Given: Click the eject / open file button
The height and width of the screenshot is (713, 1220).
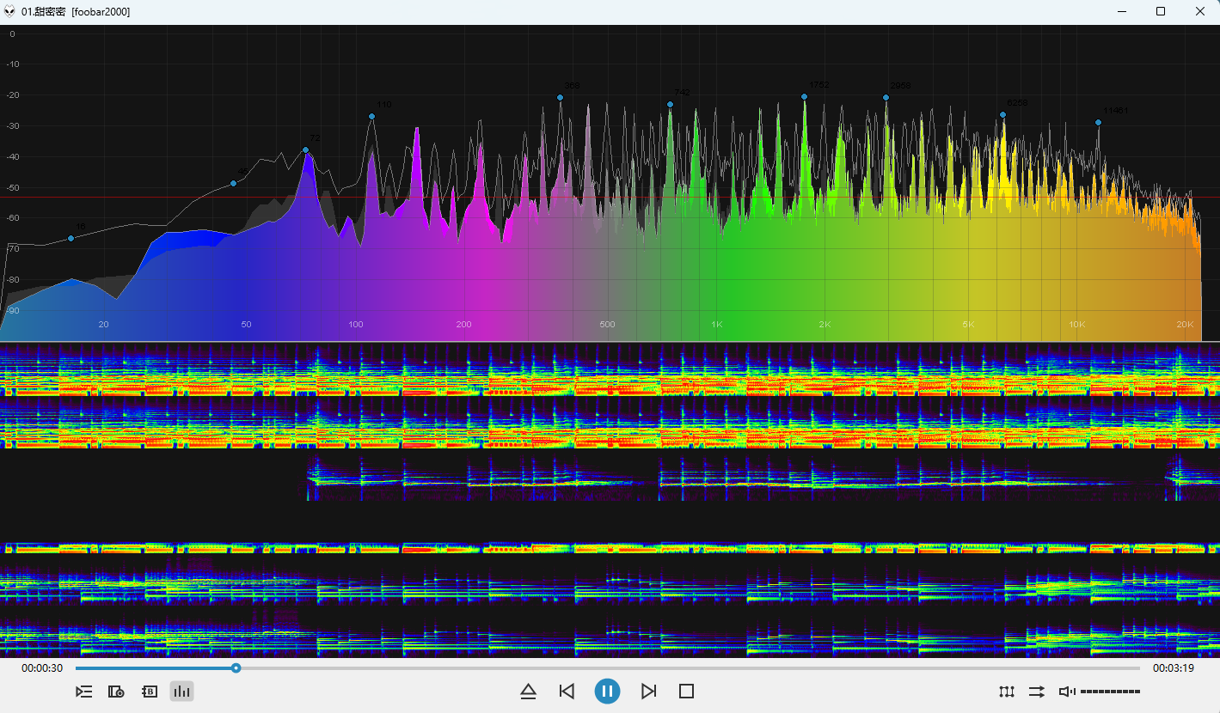Looking at the screenshot, I should pyautogui.click(x=528, y=692).
